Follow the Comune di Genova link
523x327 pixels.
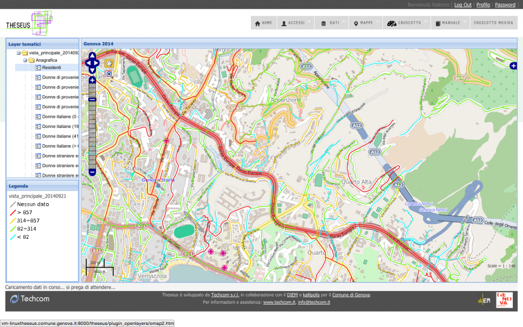click(351, 295)
